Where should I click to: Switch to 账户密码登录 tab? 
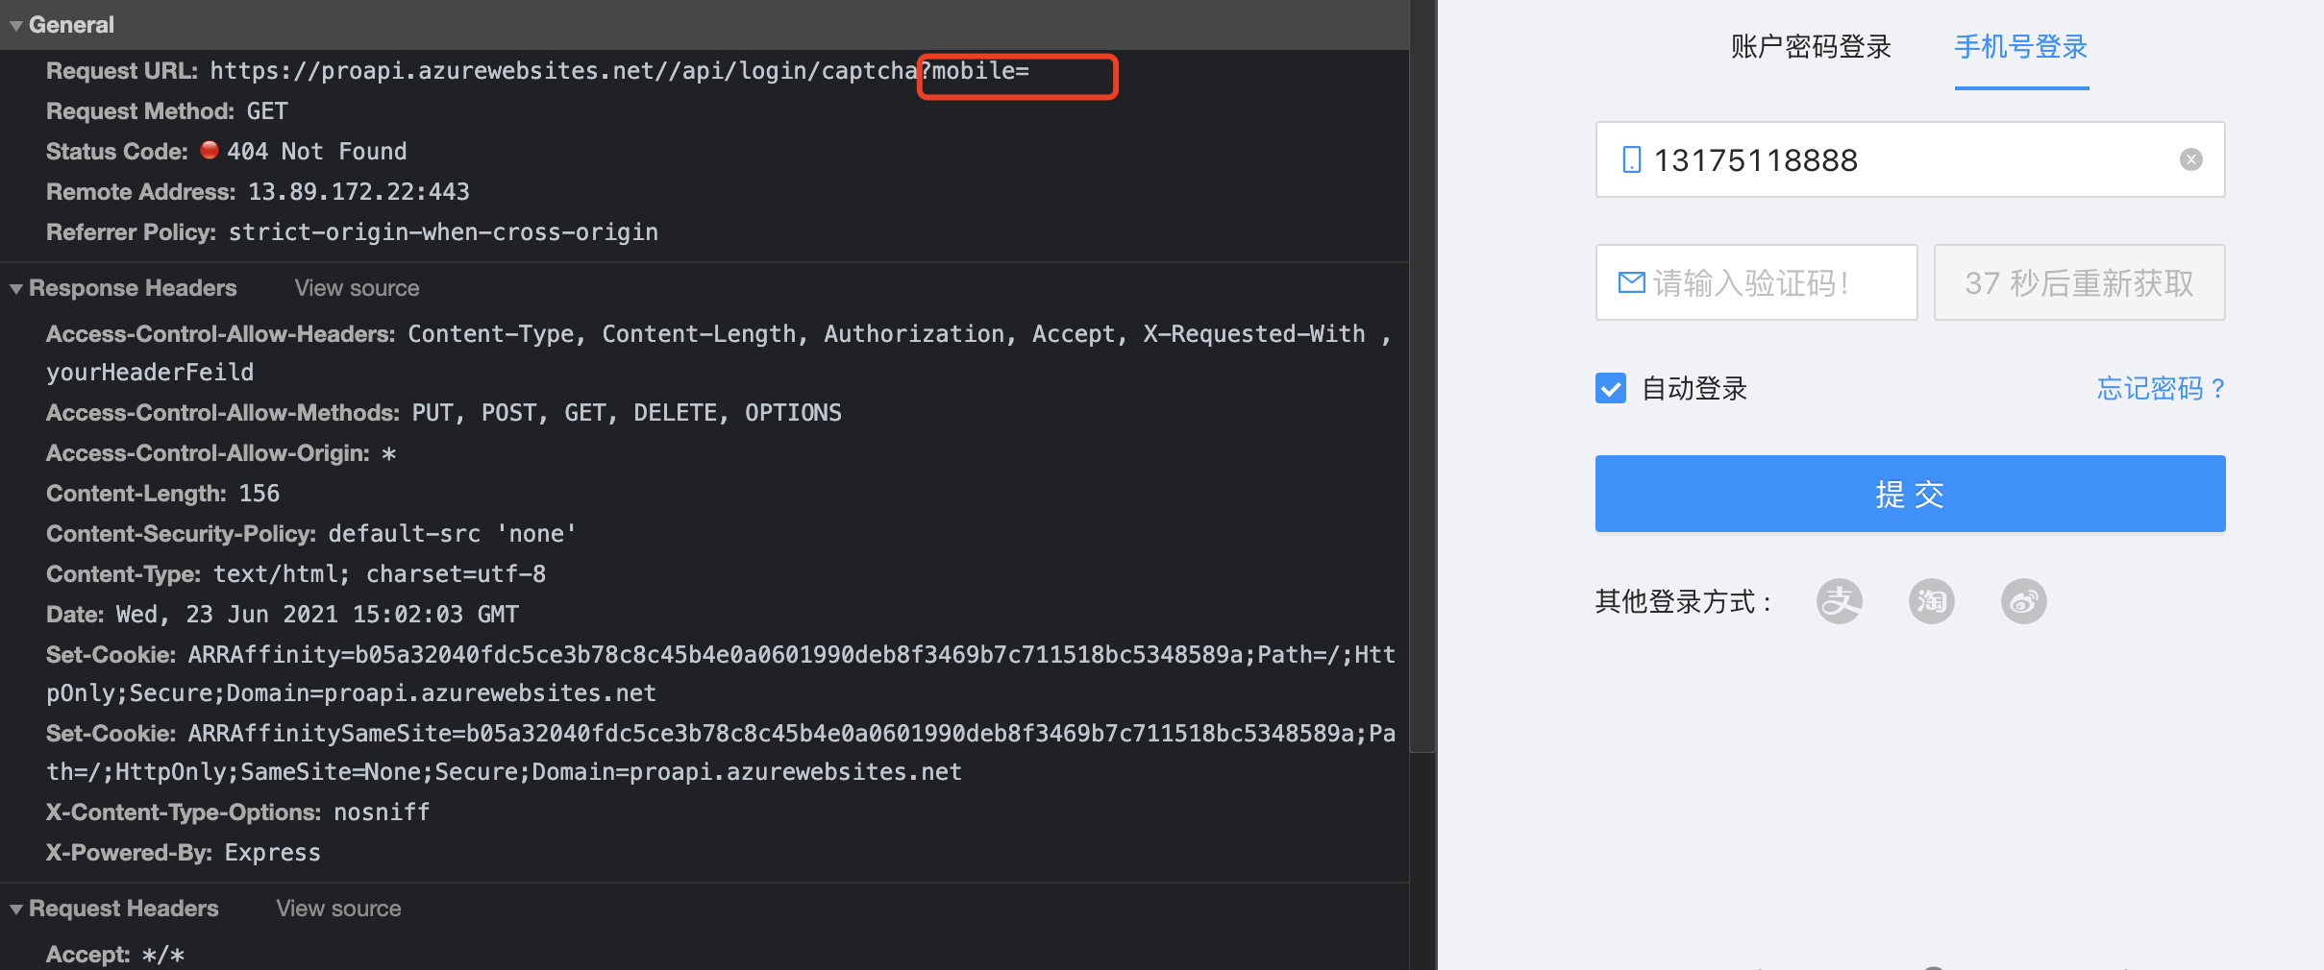(1811, 46)
